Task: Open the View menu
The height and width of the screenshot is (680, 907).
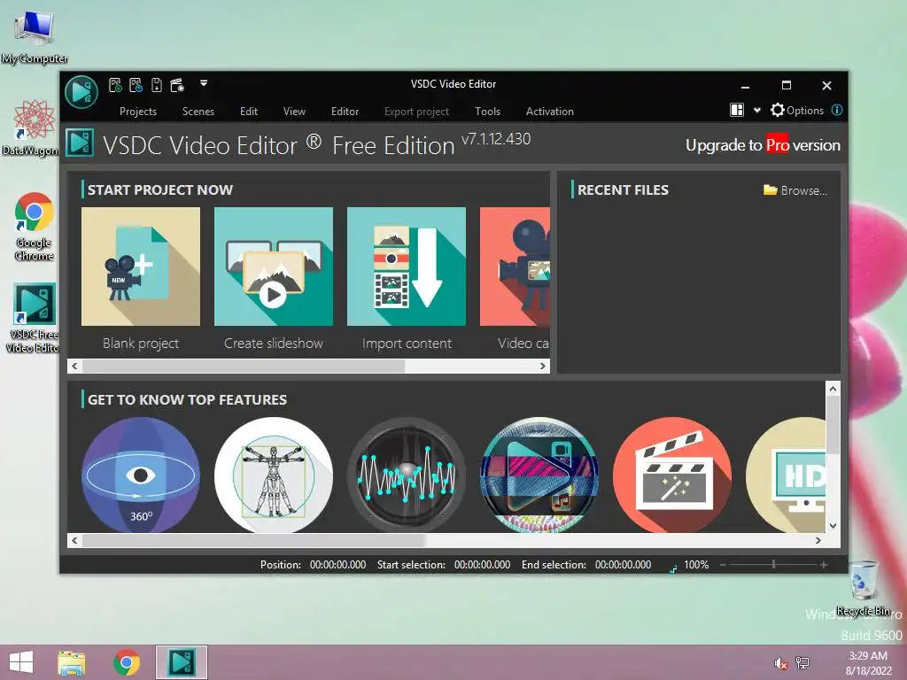Action: point(294,111)
